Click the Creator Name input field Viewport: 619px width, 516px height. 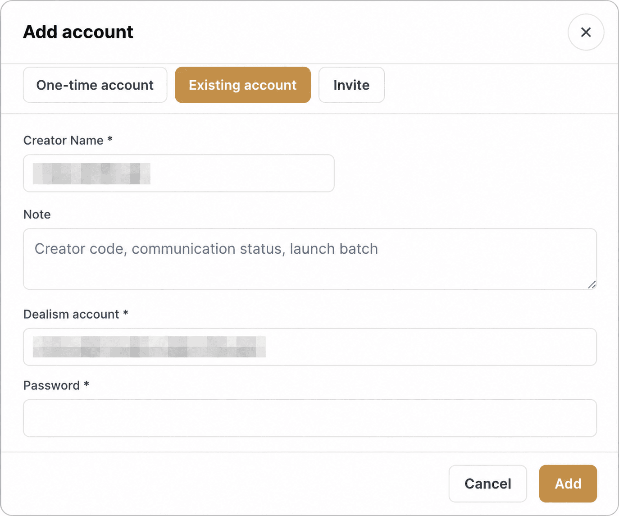click(179, 173)
